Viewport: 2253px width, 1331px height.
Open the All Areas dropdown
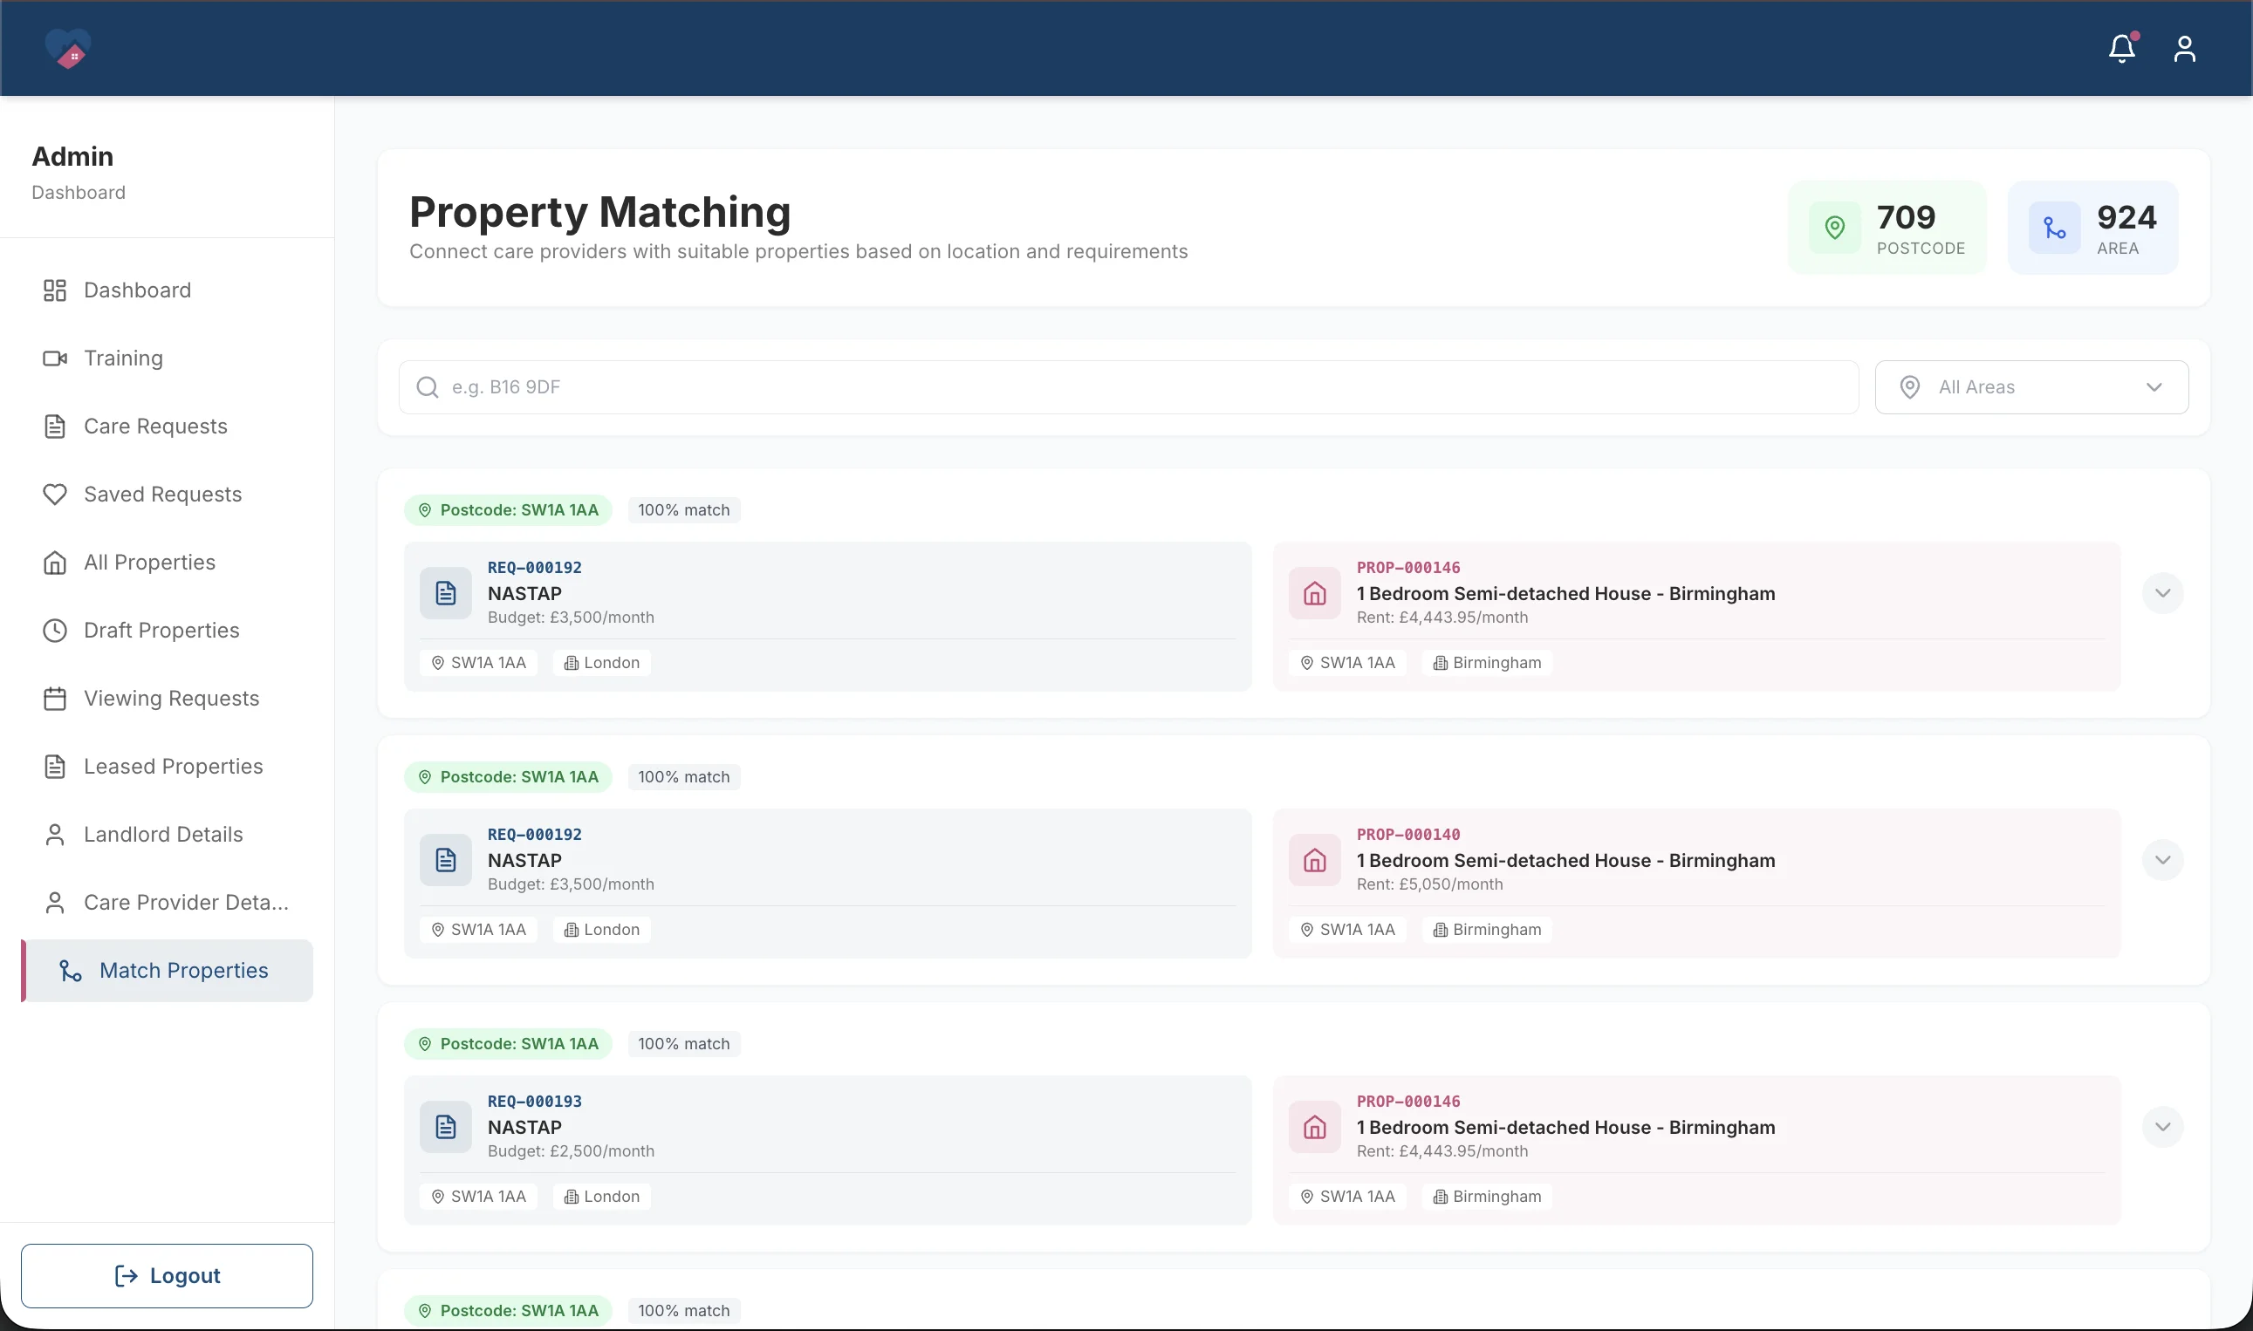2031,387
